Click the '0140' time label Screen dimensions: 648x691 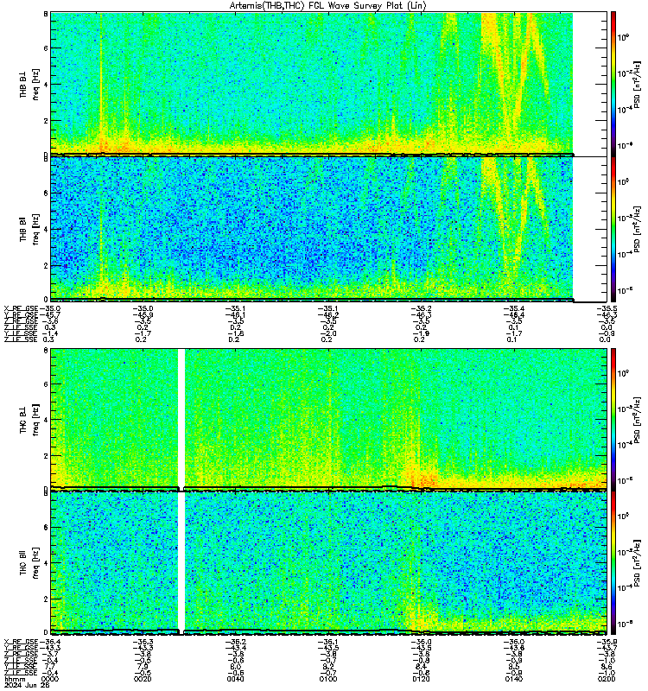[x=513, y=679]
